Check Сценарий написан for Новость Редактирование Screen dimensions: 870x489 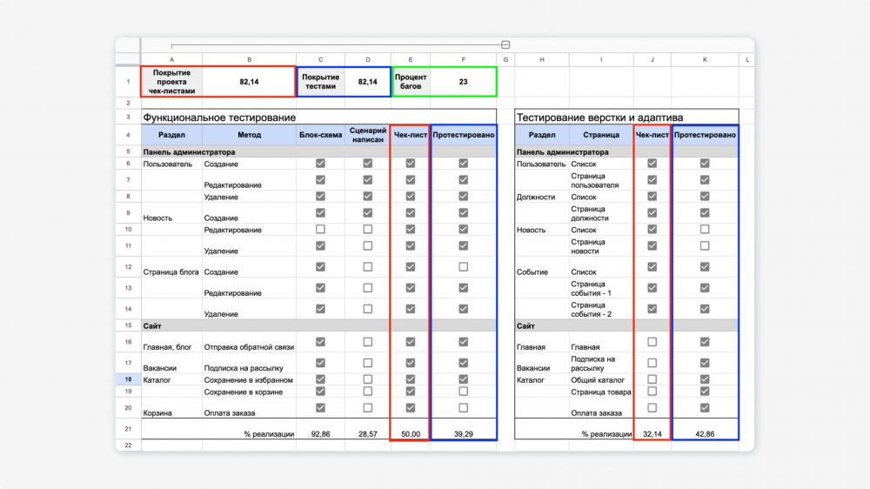[x=367, y=229]
